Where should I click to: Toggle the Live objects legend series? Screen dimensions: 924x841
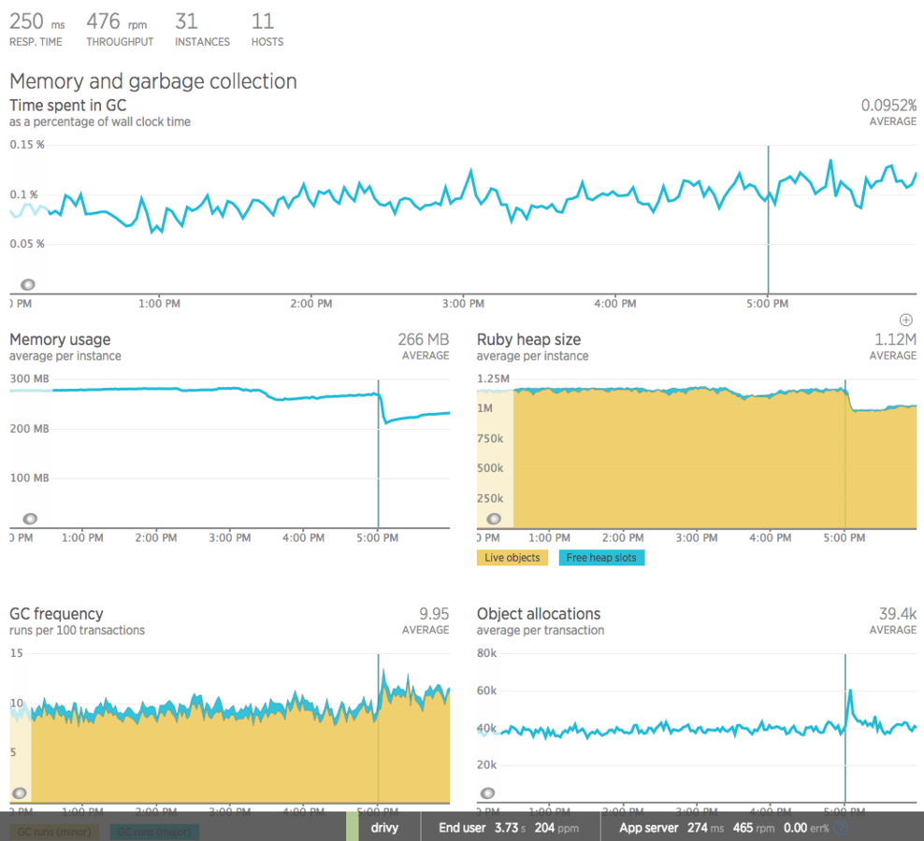point(513,558)
